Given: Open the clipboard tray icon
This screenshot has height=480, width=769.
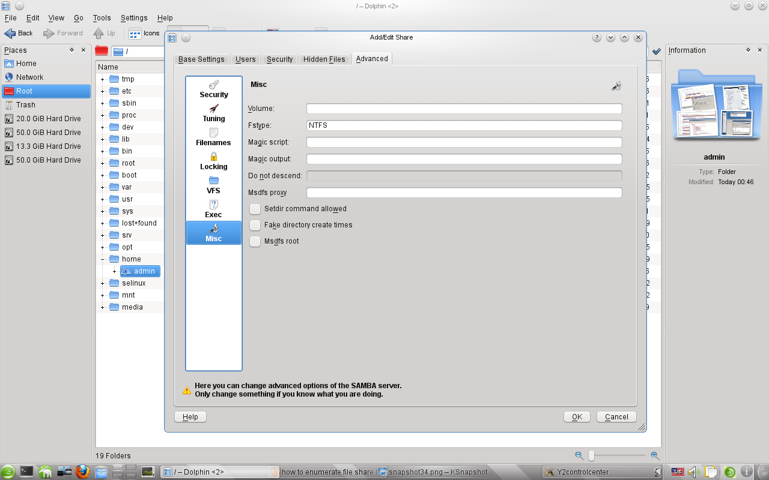Looking at the screenshot, I should (711, 472).
